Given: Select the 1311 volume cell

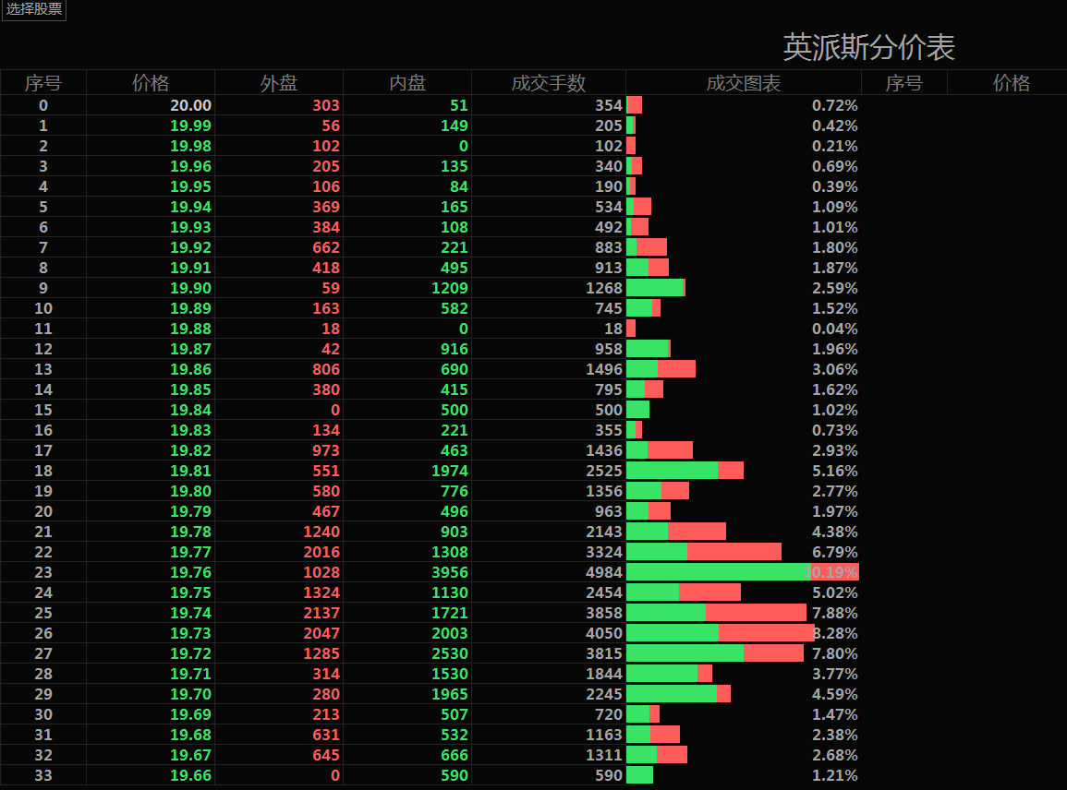Looking at the screenshot, I should [604, 755].
